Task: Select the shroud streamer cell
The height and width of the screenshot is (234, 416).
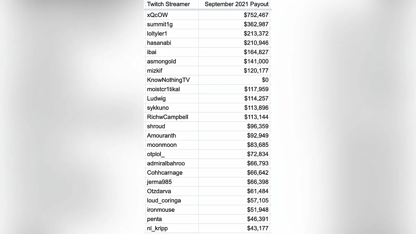Action: click(171, 126)
